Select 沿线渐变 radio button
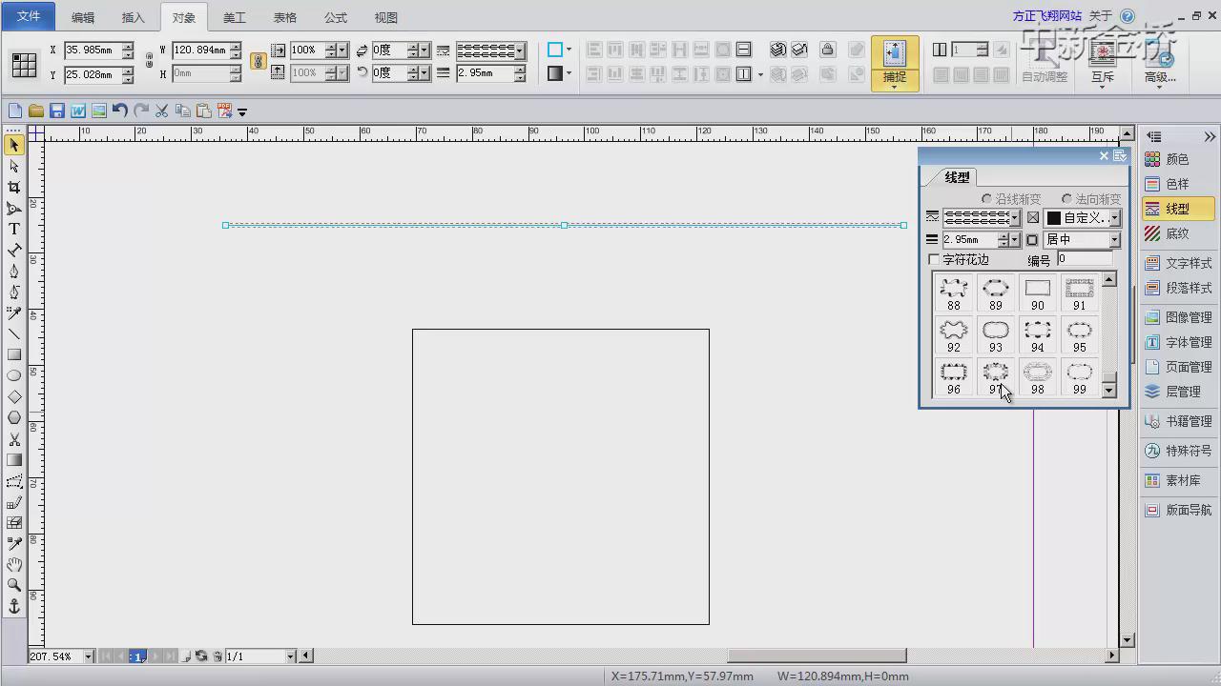Image resolution: width=1221 pixels, height=686 pixels. 986,199
